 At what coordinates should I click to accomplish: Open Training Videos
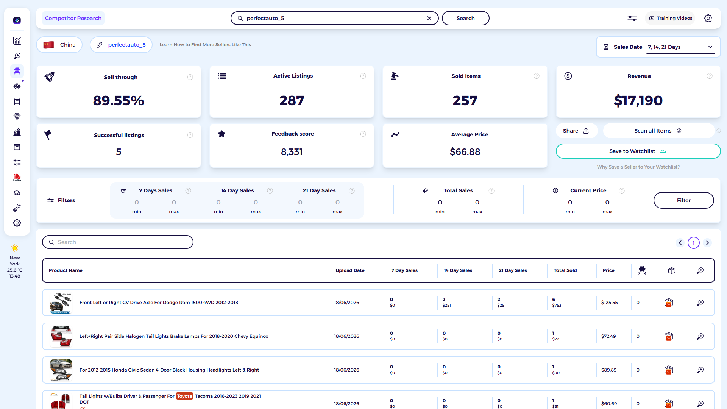671,18
